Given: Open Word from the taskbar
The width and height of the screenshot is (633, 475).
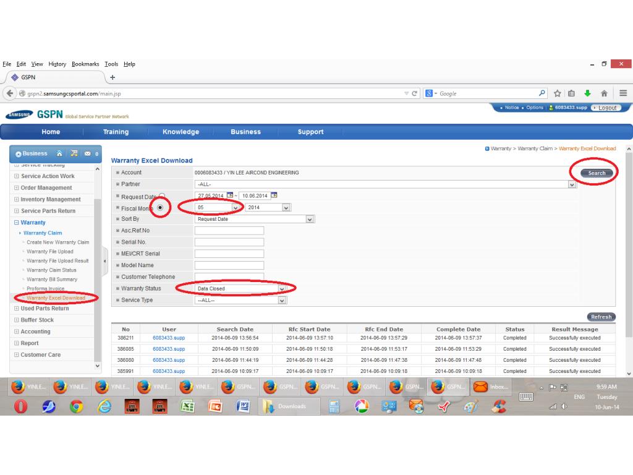Looking at the screenshot, I should [x=243, y=406].
